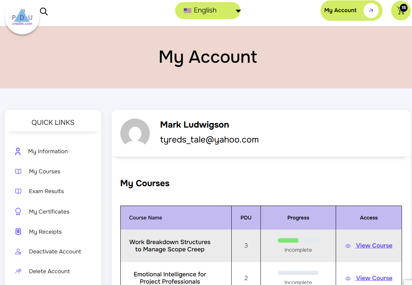
Task: Click the Exam Results book icon
Action: coord(18,191)
